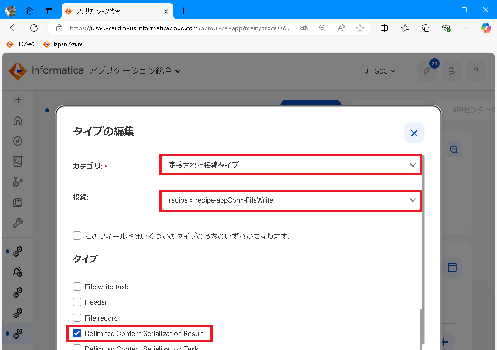Toggle browser split screen icon

[x=384, y=28]
